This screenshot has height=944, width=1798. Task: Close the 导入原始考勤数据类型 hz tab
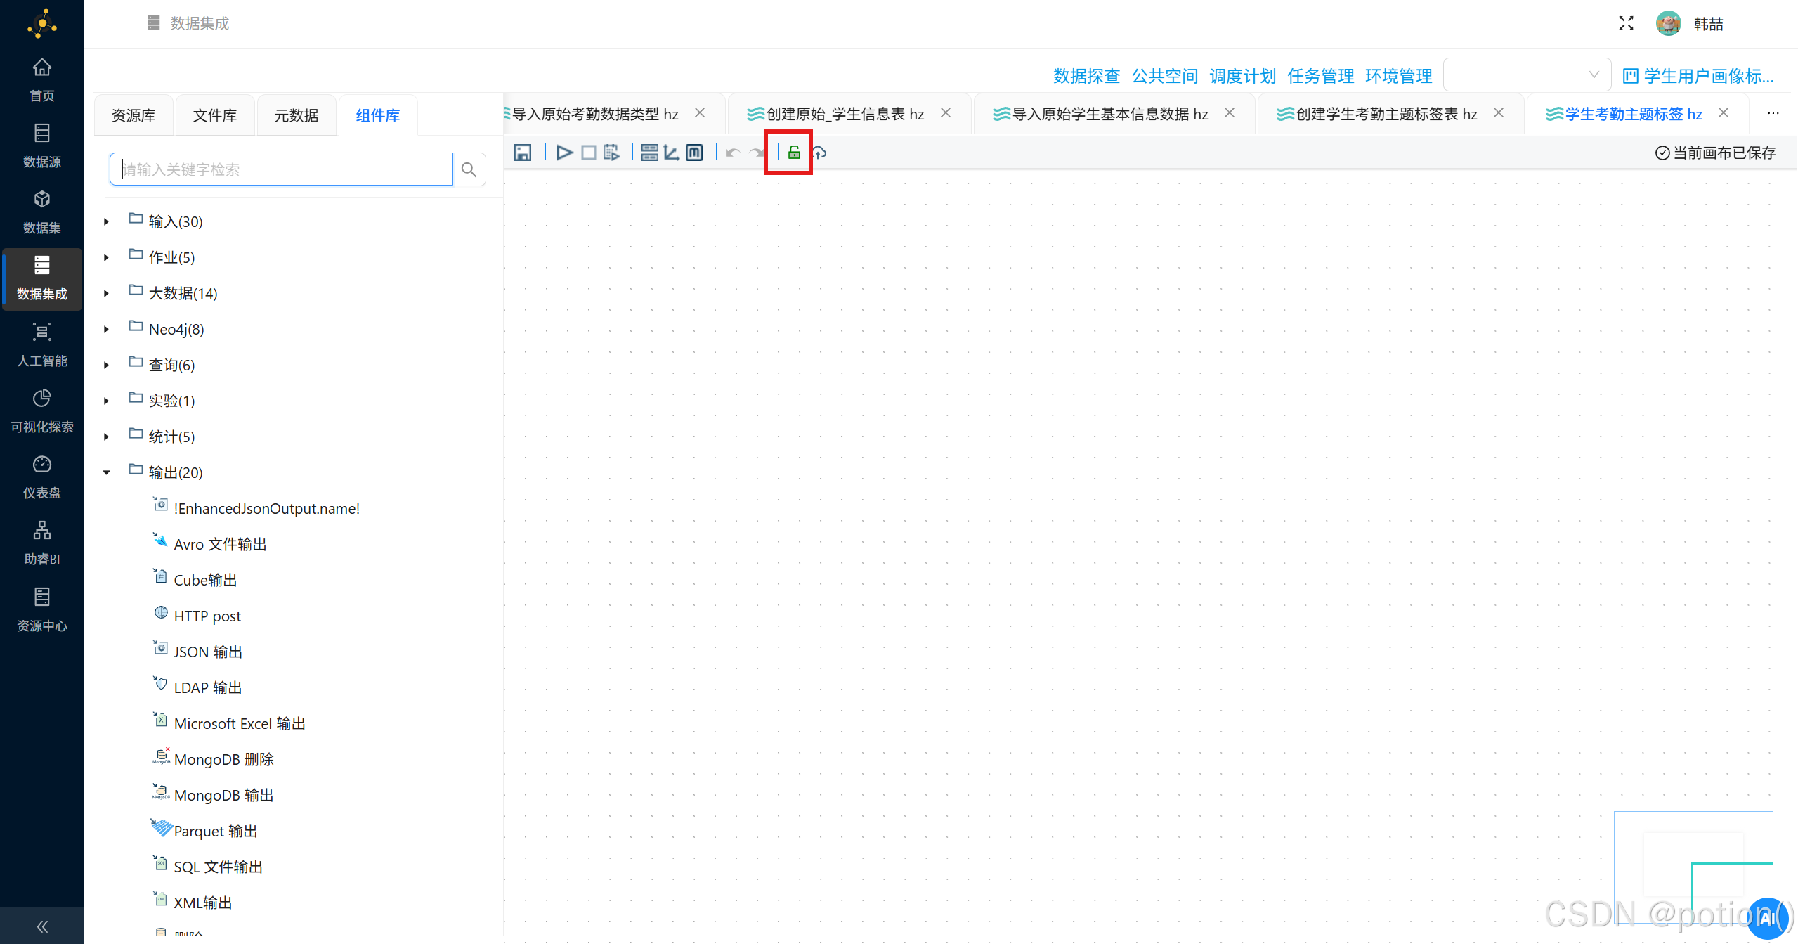coord(700,113)
